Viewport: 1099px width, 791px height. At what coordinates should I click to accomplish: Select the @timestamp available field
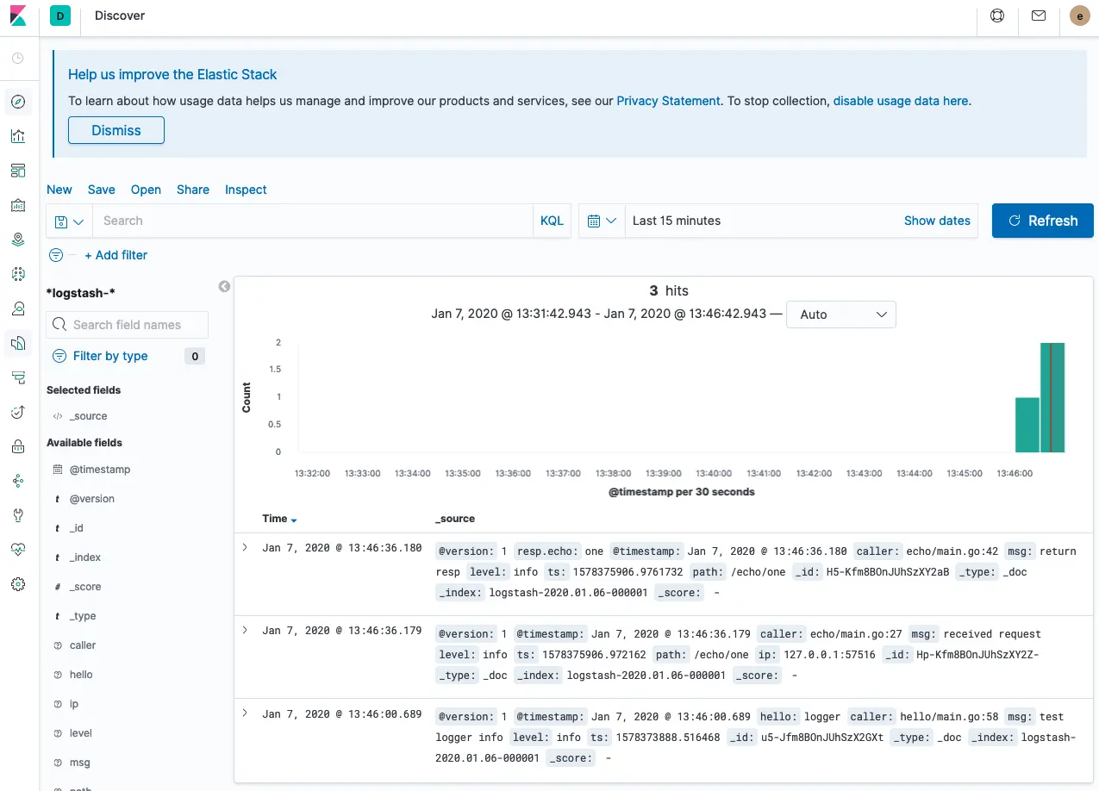99,470
